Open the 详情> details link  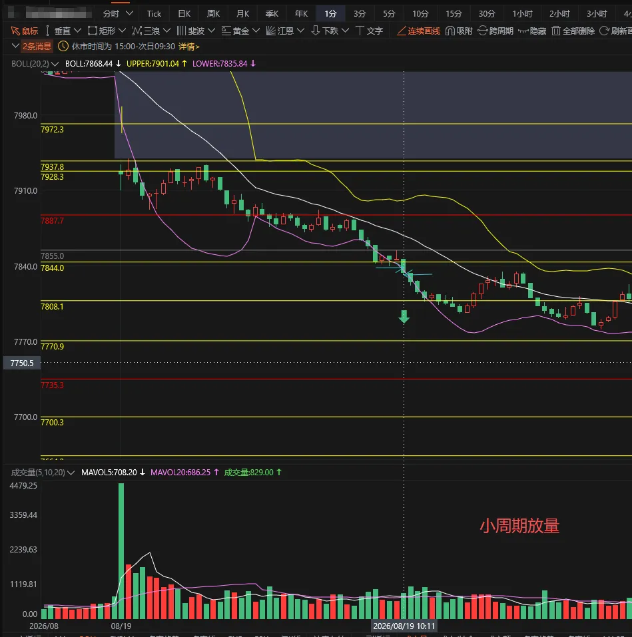[x=189, y=47]
